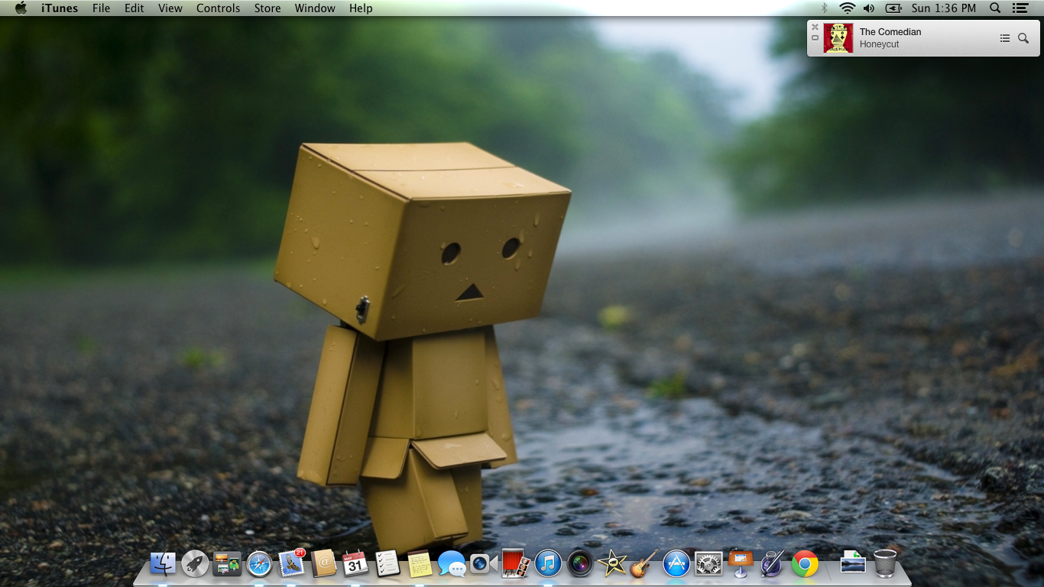Open Reminders checklist icon in Dock
This screenshot has width=1044, height=587.
387,564
